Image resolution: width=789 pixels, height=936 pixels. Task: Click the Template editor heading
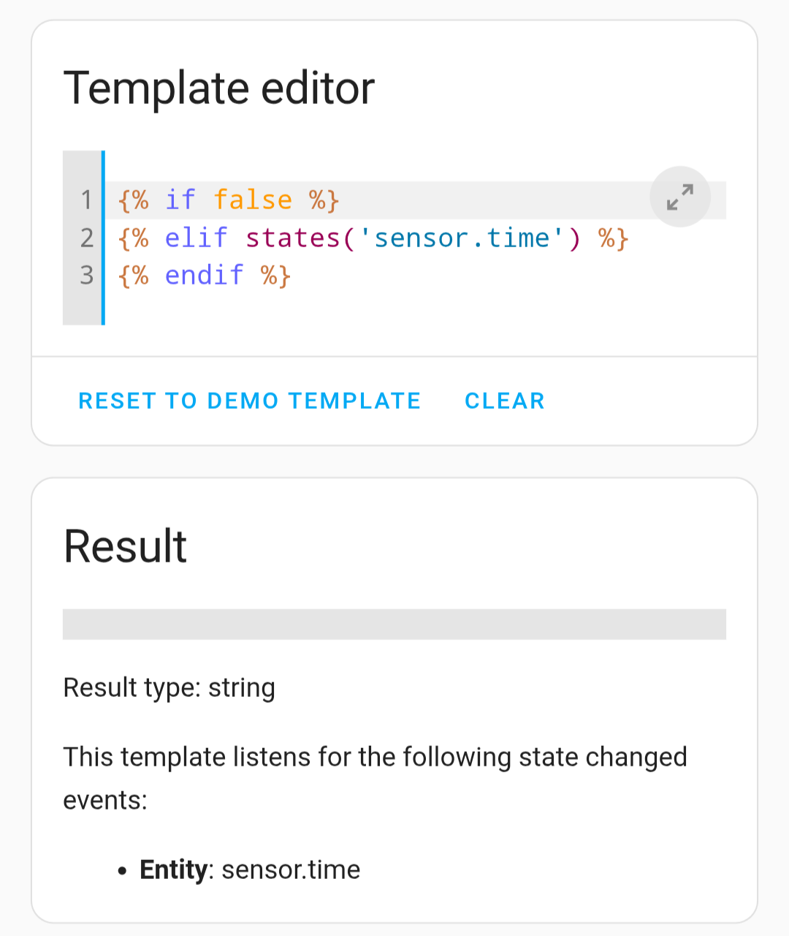pos(219,88)
